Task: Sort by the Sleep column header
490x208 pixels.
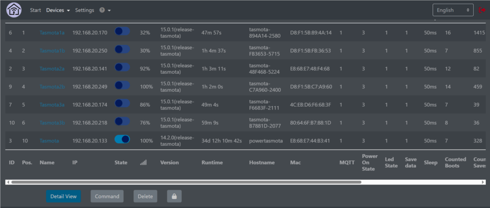Action: [x=431, y=163]
